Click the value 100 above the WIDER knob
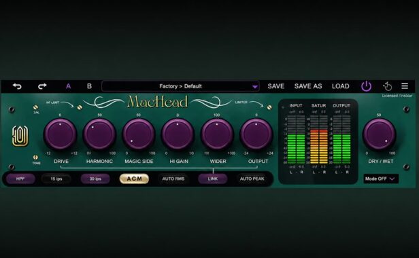This screenshot has width=419, height=258. (x=217, y=115)
